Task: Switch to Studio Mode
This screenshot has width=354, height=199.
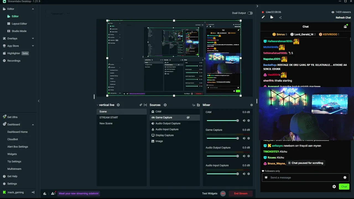Action: [19, 31]
